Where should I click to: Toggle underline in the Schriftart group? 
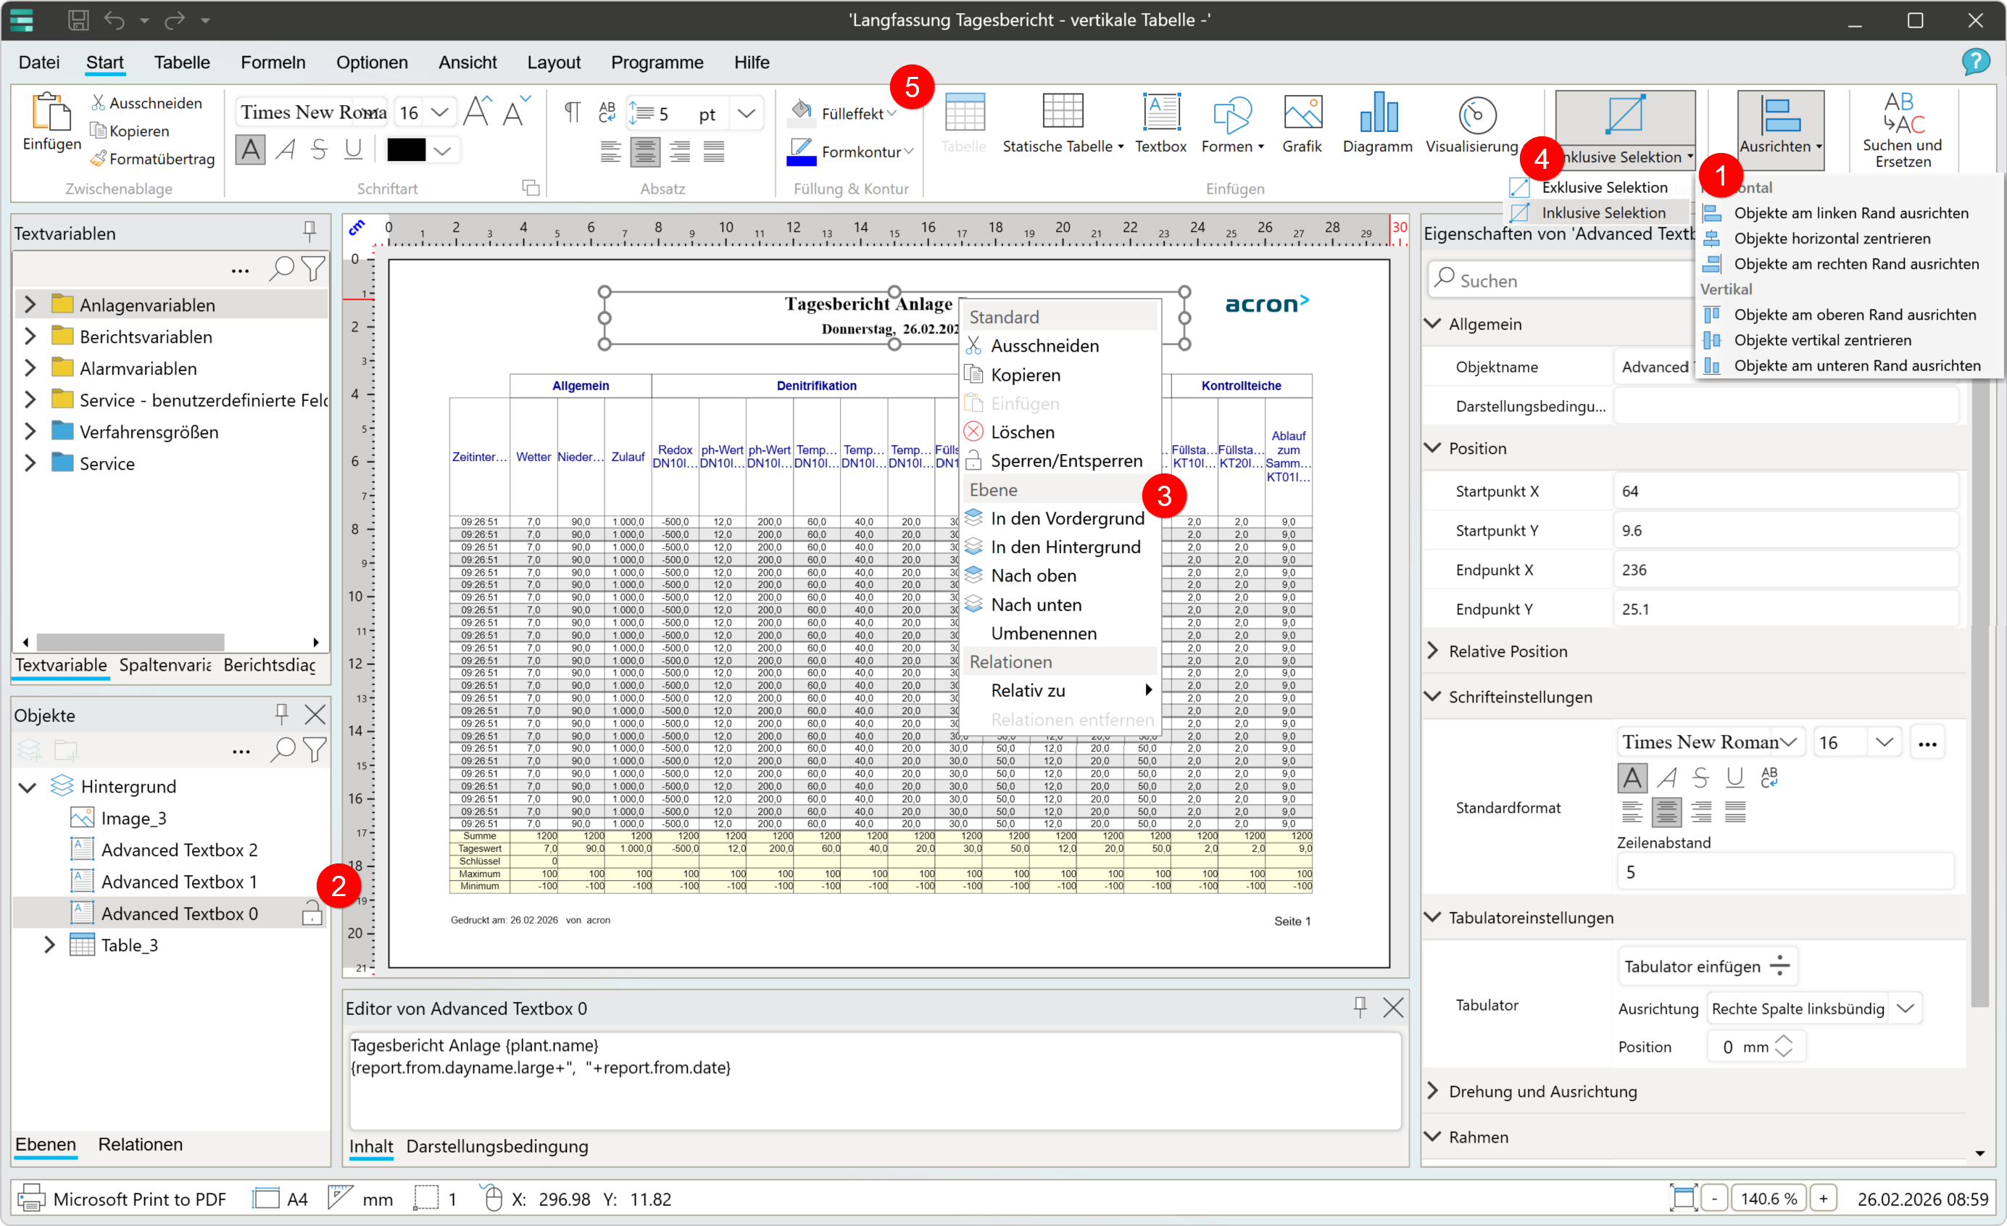pos(353,150)
